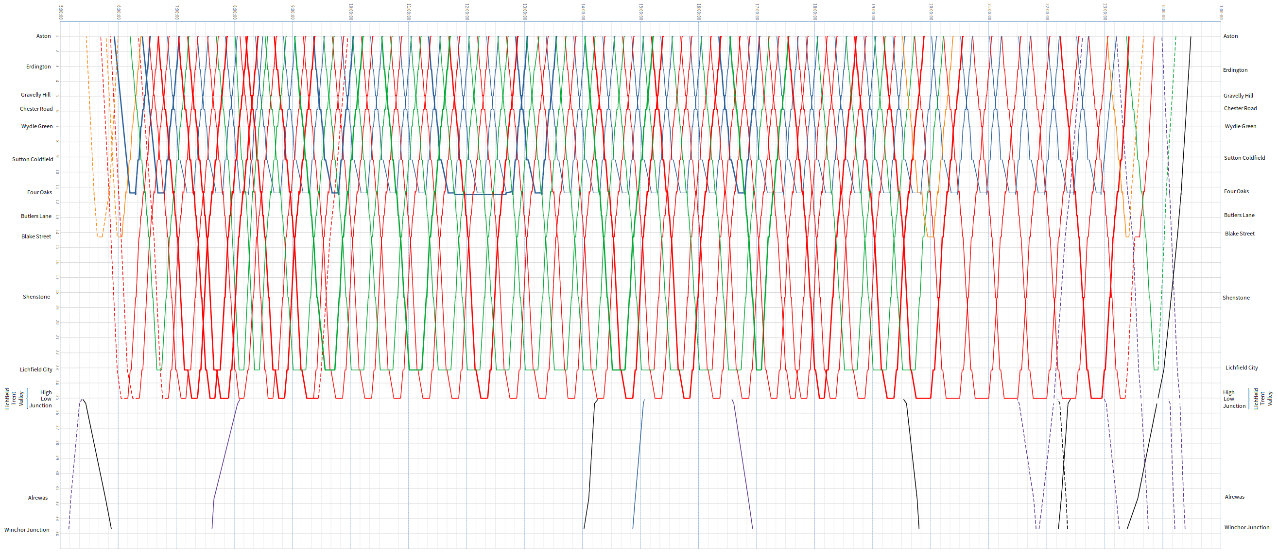1278x554 pixels.
Task: Click Winchor Junction on the left axis
Action: [x=27, y=530]
